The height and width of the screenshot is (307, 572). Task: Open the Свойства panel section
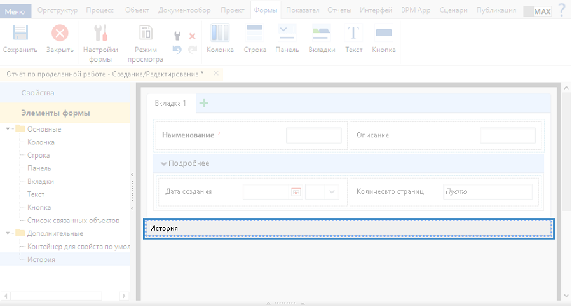click(37, 93)
